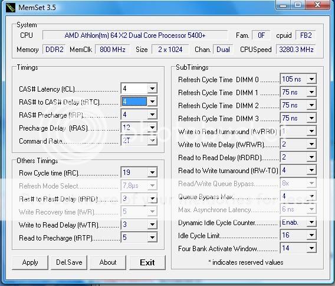Click the CPUSpeed 3280.3 MHz field
Image resolution: width=335 pixels, height=286 pixels.
tap(296, 50)
